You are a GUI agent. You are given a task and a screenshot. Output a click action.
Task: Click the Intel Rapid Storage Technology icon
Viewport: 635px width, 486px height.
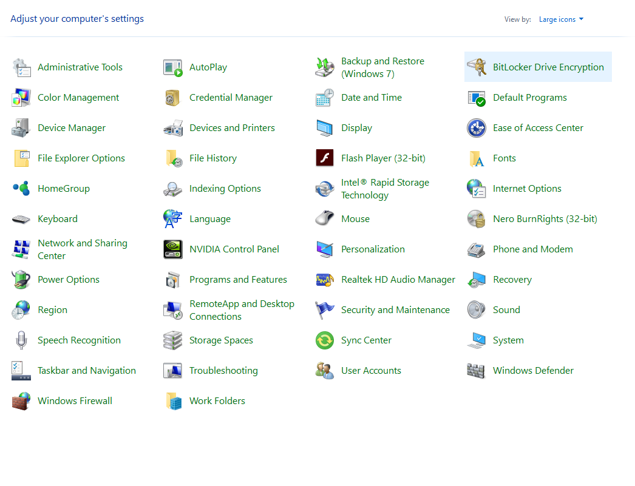[325, 189]
